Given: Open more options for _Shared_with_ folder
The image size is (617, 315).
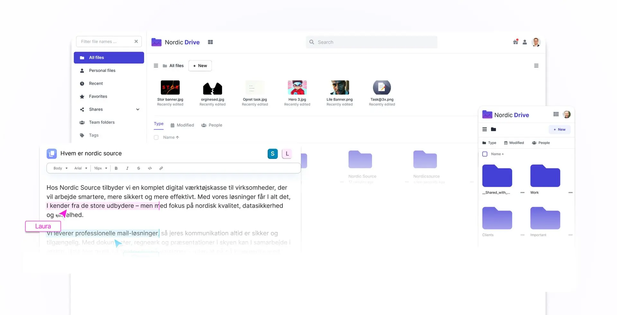Looking at the screenshot, I should point(523,193).
